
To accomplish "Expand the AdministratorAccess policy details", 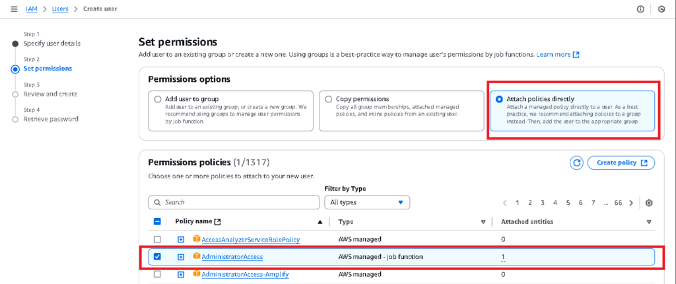I will (181, 257).
